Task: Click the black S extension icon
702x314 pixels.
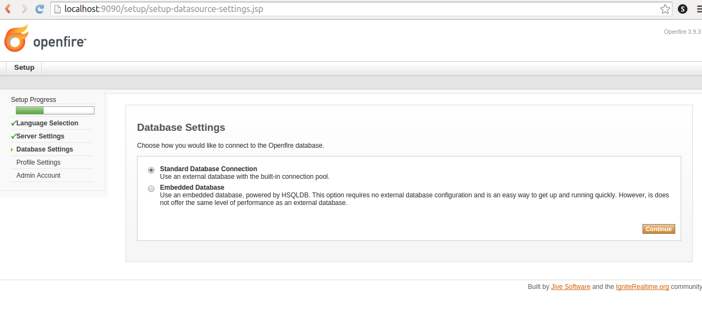Action: (682, 9)
